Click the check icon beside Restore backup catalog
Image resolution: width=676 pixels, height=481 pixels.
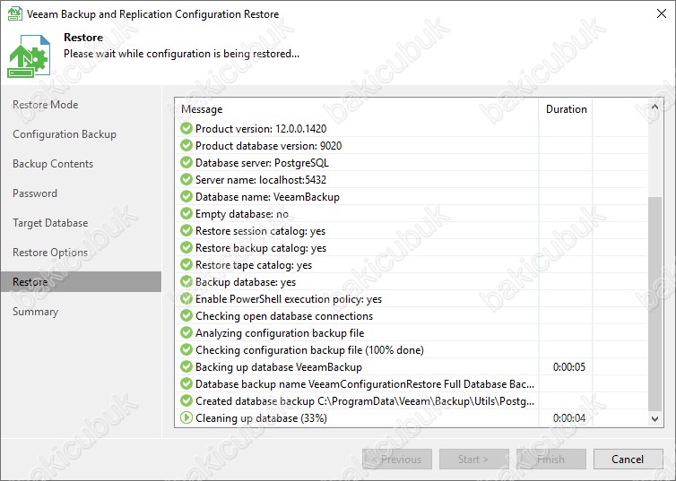coord(186,247)
